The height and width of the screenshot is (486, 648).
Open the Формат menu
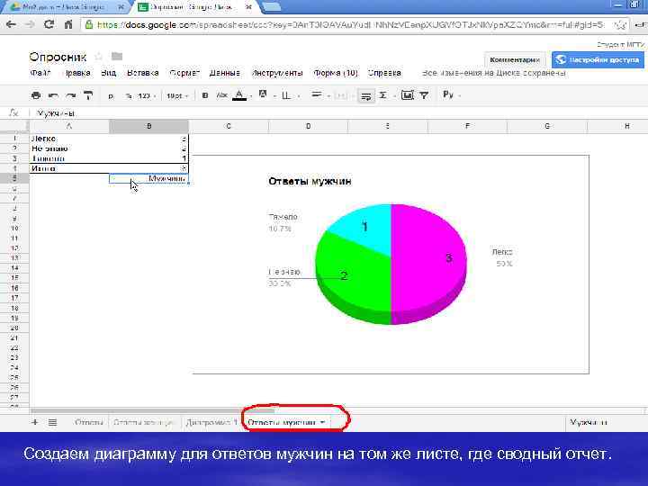(x=184, y=73)
